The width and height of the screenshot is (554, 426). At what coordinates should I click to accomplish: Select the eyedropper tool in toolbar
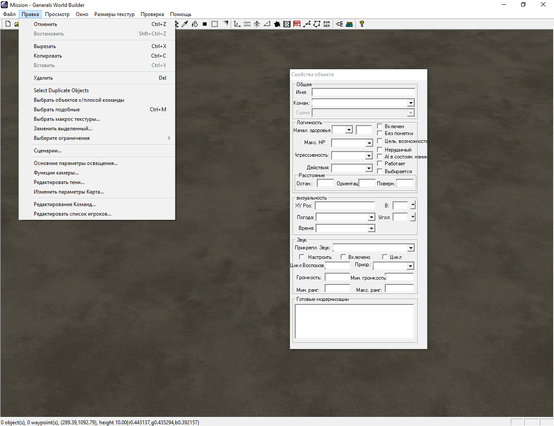[185, 24]
